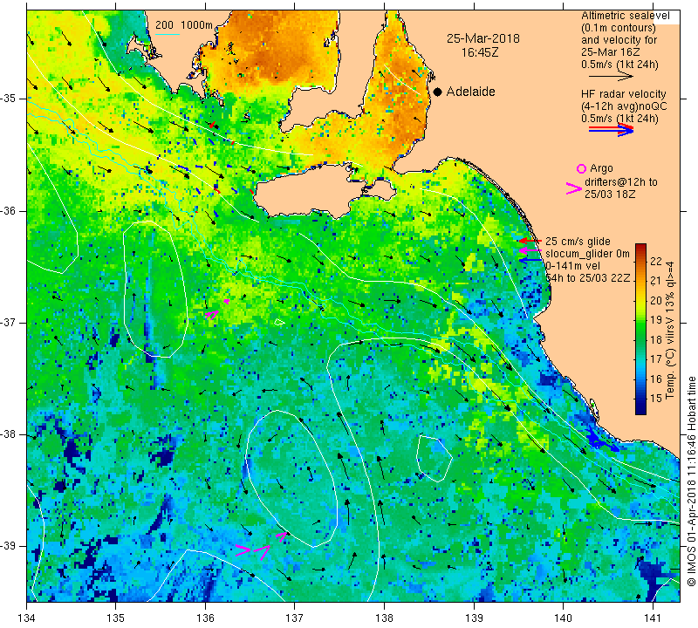Click the 'Altimetric sealevel' legend heading

[625, 16]
